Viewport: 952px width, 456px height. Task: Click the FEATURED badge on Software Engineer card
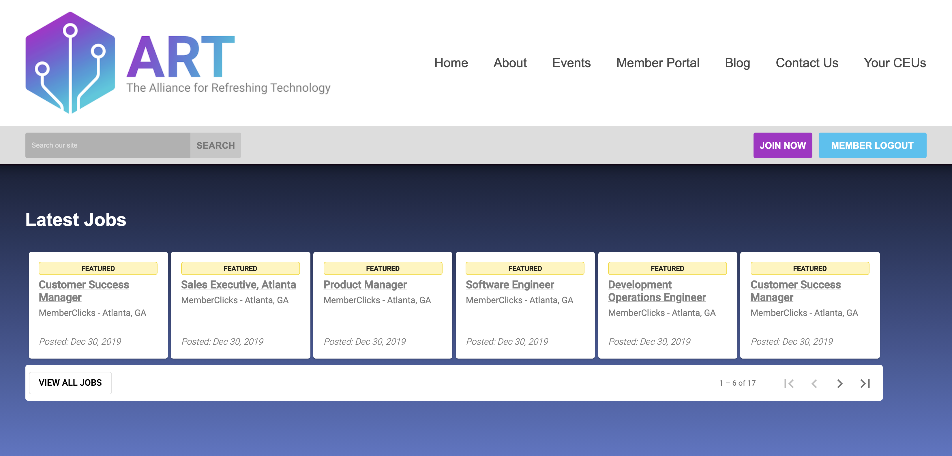tap(525, 268)
